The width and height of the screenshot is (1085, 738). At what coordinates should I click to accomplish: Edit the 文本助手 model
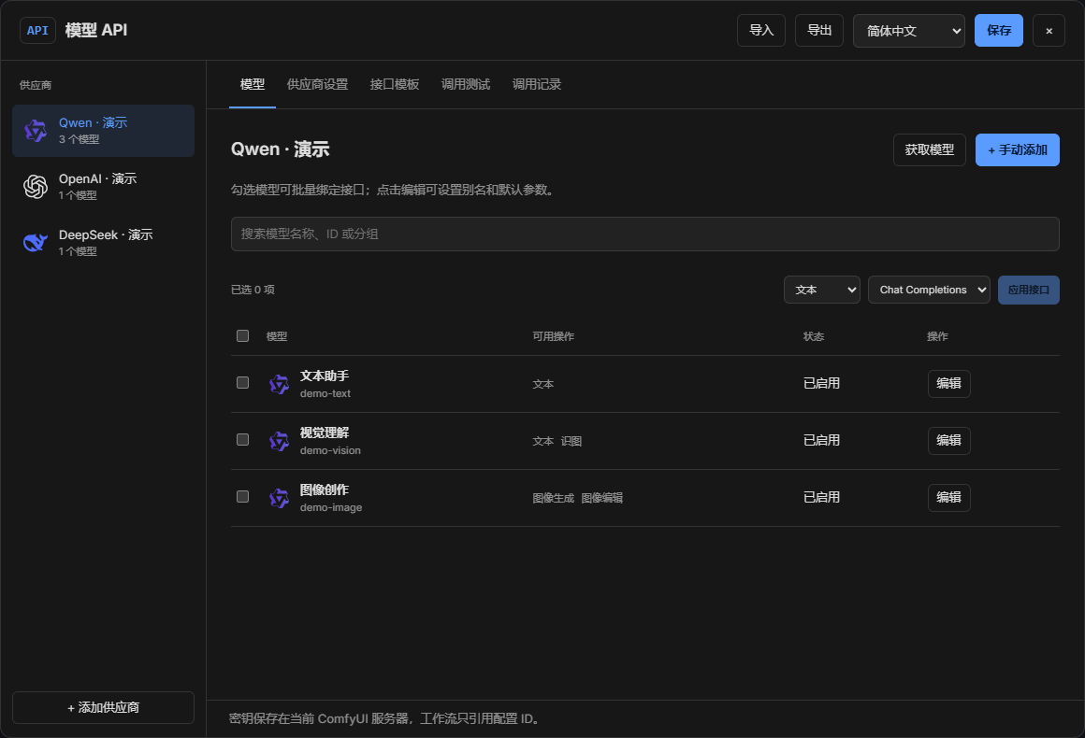[948, 384]
